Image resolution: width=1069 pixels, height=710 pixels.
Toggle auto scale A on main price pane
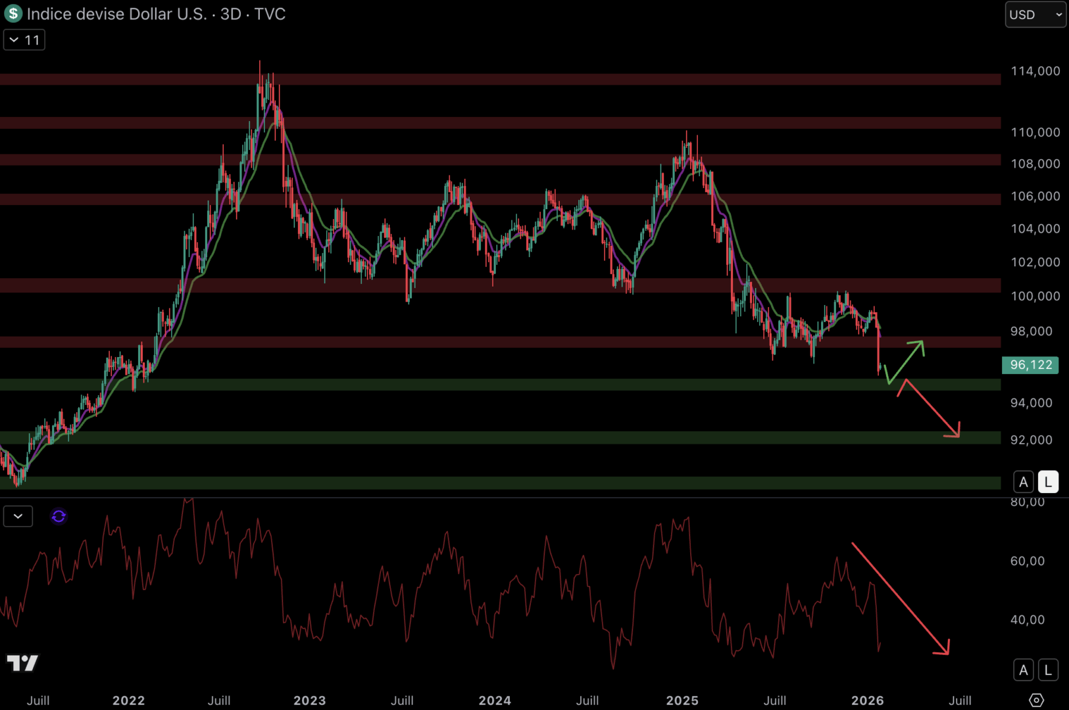click(x=1023, y=482)
